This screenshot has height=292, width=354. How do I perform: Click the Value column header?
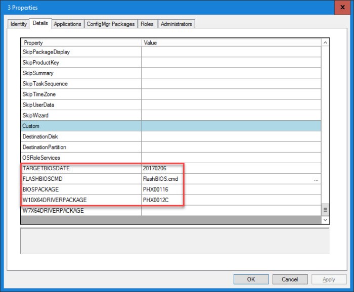pos(231,43)
